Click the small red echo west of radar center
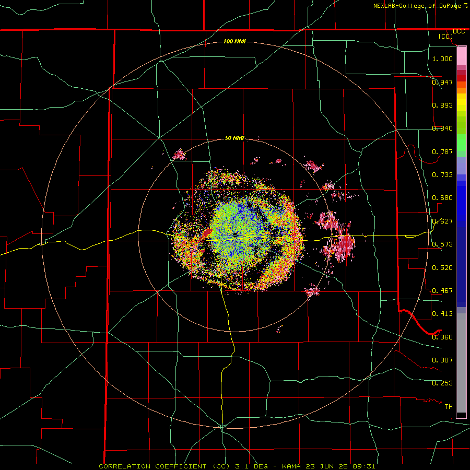 coord(207,232)
